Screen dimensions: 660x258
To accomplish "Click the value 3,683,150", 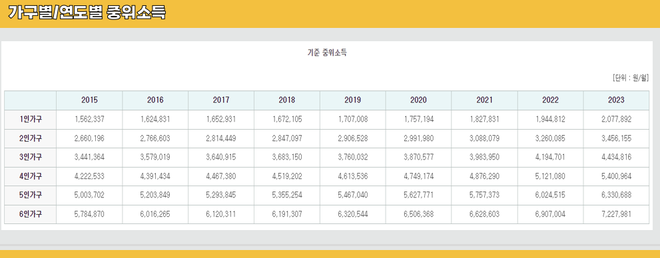I will (287, 157).
